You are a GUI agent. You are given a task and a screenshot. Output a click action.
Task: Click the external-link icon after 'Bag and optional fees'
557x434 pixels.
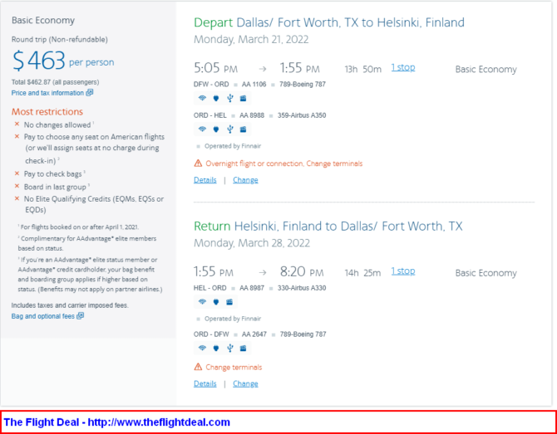point(81,316)
